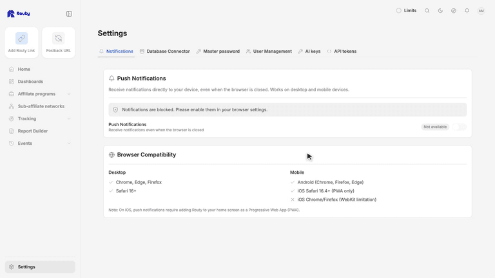Open Settings in sidebar

click(40, 266)
